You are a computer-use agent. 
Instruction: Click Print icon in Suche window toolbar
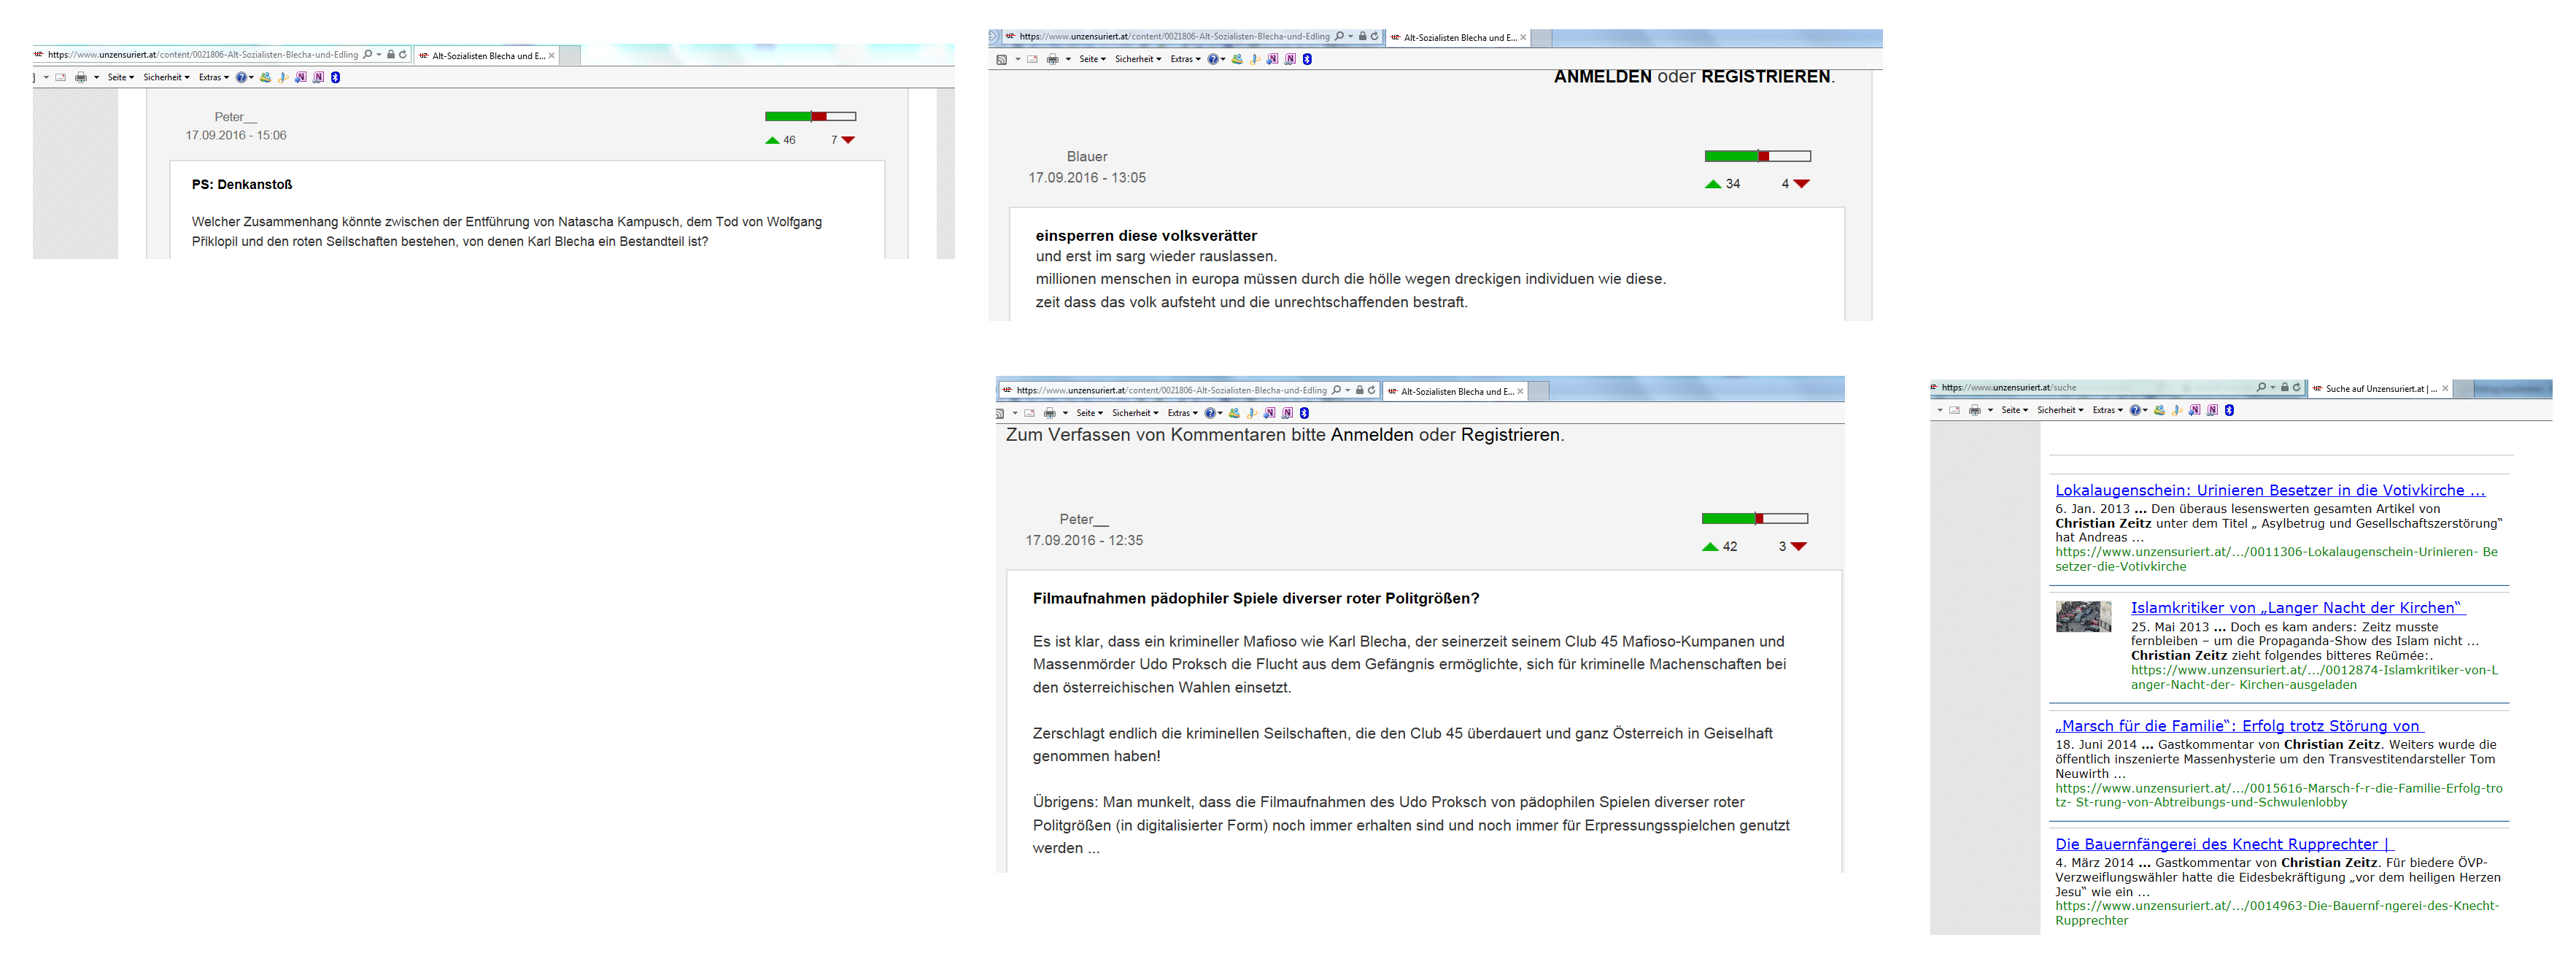pyautogui.click(x=1975, y=410)
